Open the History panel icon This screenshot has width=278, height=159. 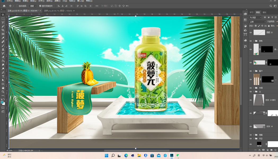coord(245,46)
